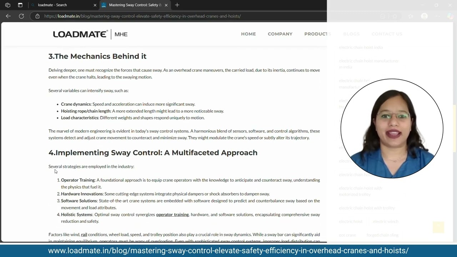This screenshot has width=457, height=257.
Task: Open the 'forged chain sling' tag
Action: [382, 235]
